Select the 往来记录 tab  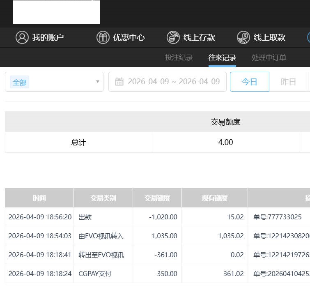pyautogui.click(x=222, y=58)
